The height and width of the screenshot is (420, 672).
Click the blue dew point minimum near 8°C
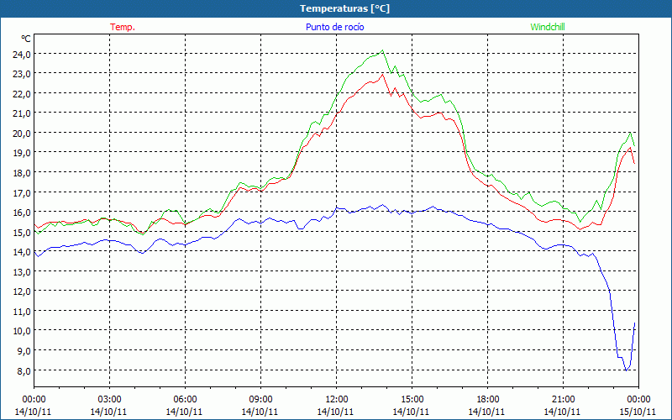point(626,370)
